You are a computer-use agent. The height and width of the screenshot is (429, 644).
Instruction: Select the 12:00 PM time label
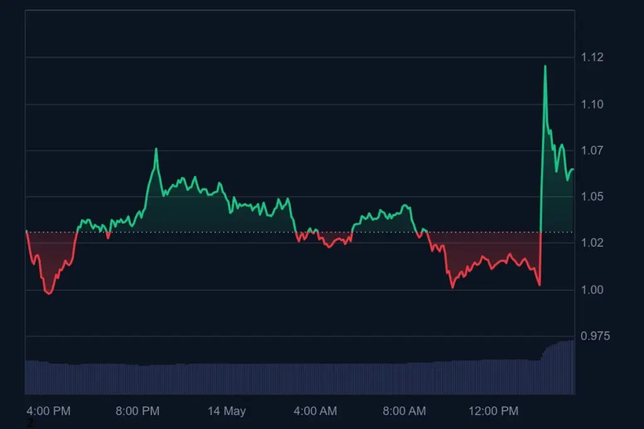pyautogui.click(x=493, y=411)
